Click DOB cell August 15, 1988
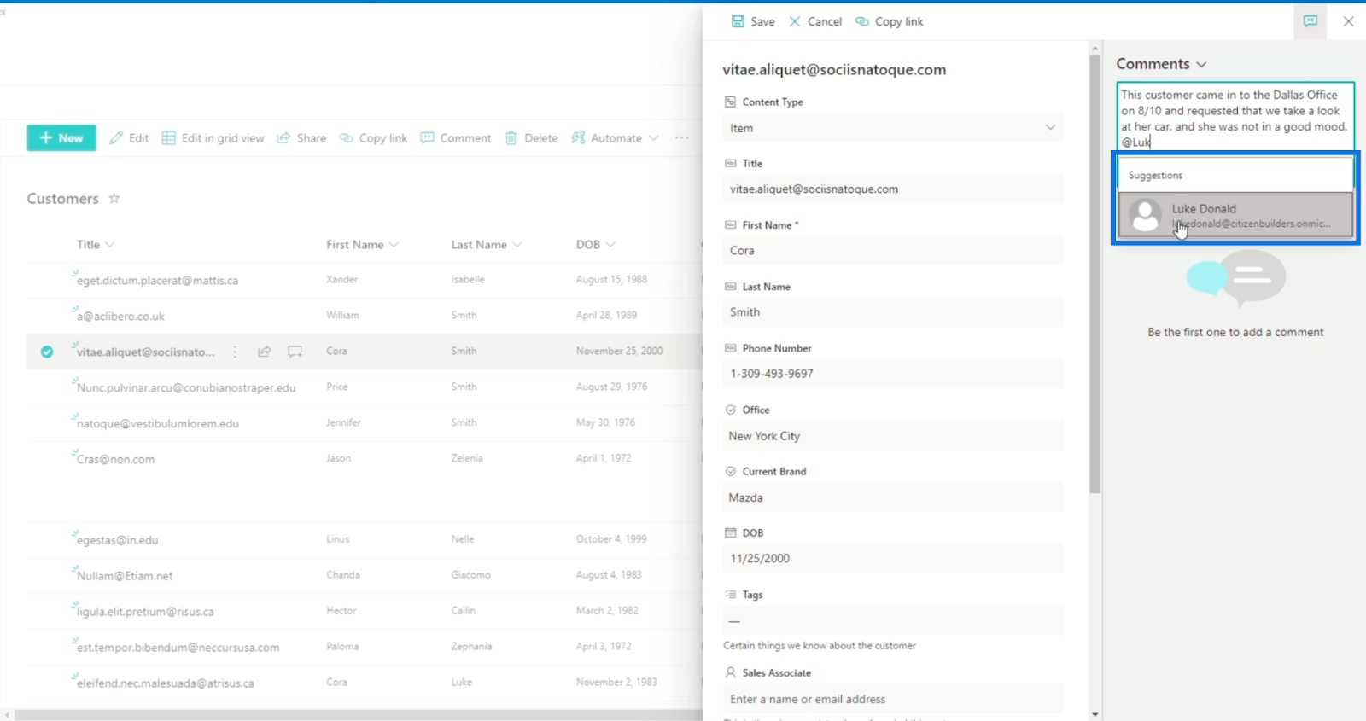 point(611,280)
